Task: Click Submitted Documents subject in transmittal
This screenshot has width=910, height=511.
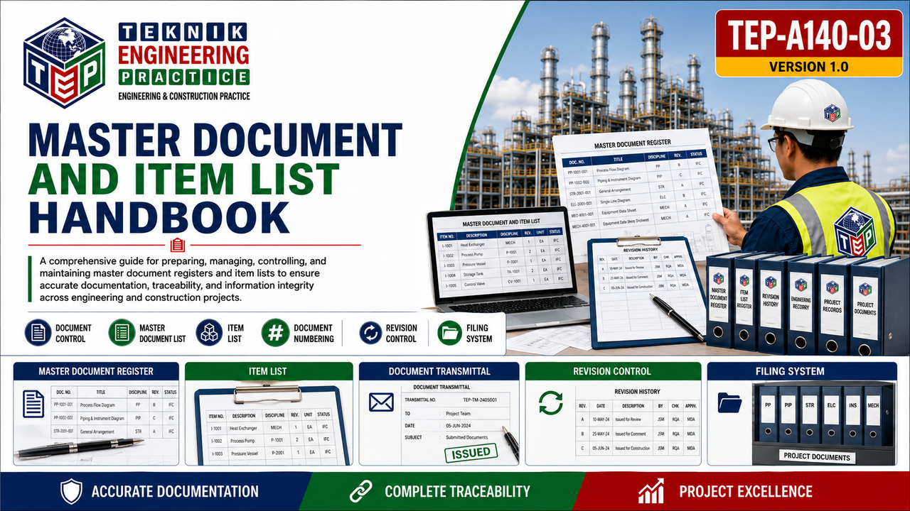Action: 466,437
